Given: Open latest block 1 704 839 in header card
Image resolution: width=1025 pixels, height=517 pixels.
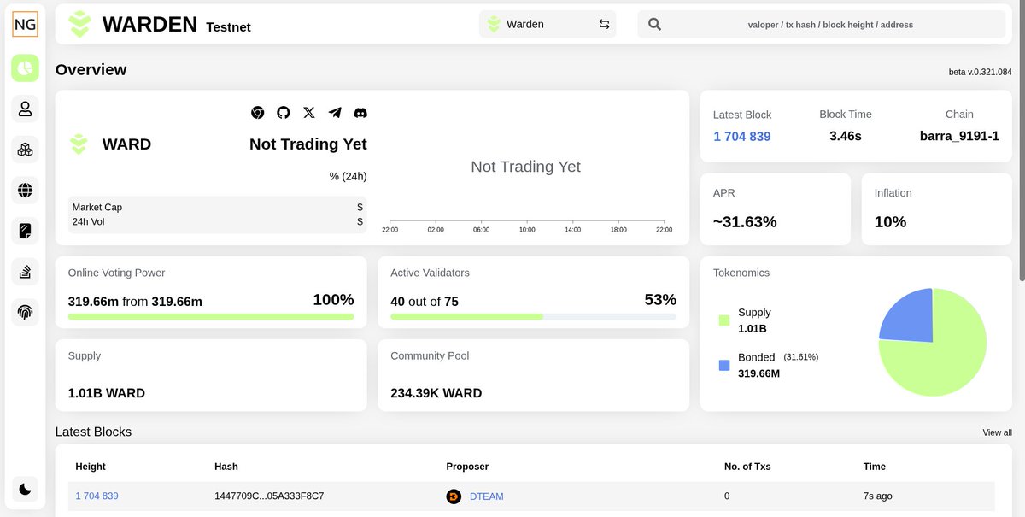Looking at the screenshot, I should click(742, 136).
